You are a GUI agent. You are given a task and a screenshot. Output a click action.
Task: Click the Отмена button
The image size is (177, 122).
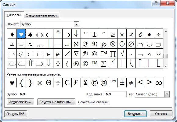[161, 114]
